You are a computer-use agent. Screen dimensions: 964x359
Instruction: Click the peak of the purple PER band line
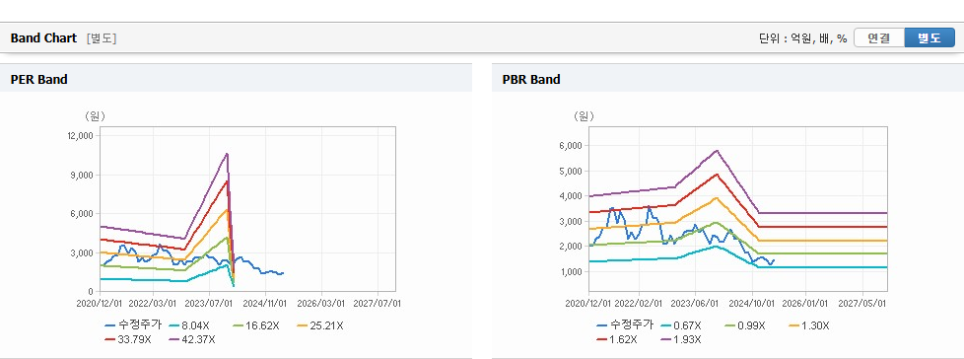[x=227, y=153]
